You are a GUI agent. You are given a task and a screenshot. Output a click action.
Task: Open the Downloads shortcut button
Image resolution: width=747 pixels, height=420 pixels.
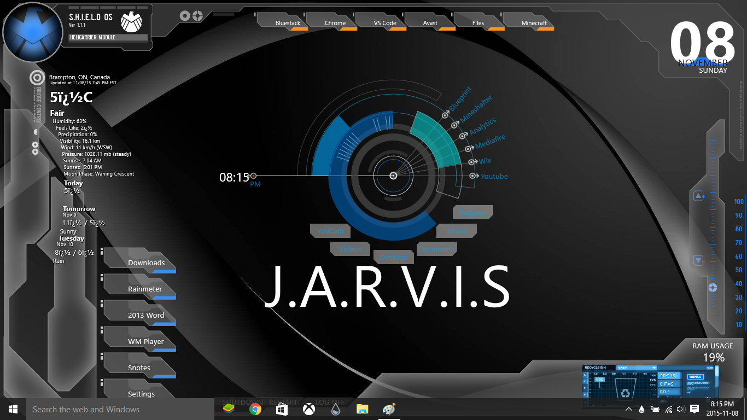[141, 261]
